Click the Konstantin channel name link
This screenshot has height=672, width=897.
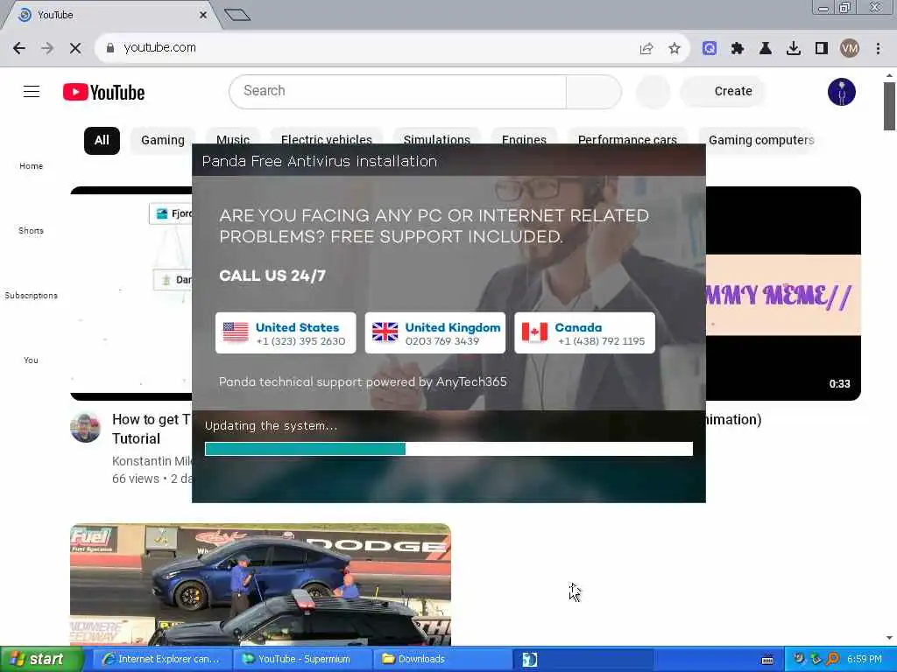152,461
